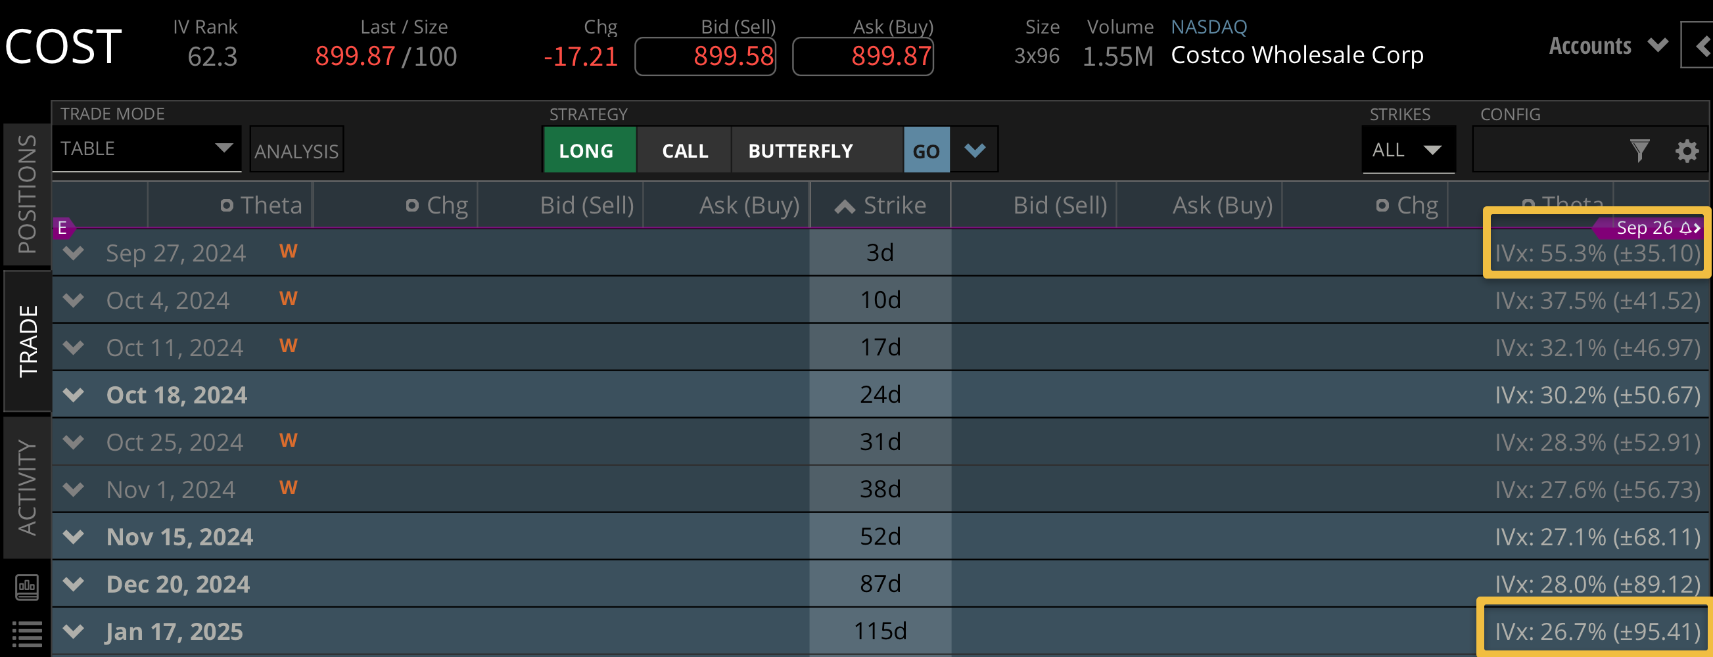1713x657 pixels.
Task: Toggle the CALL option type
Action: (x=684, y=151)
